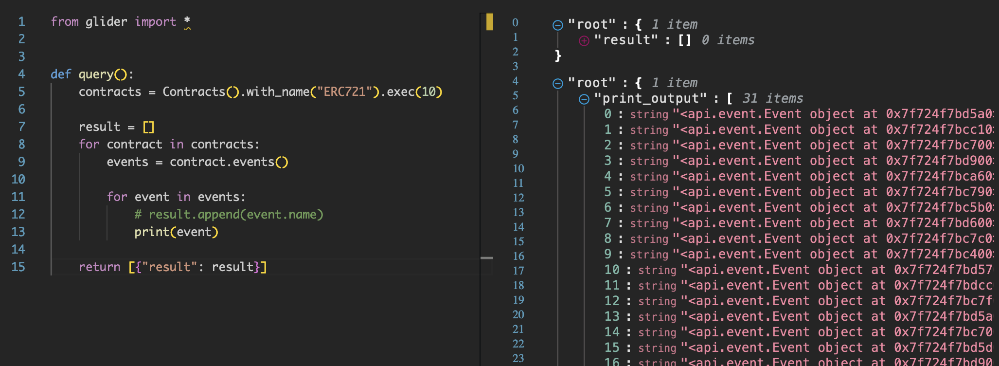Click the empty list brackets on line 7
999x366 pixels.
point(149,127)
